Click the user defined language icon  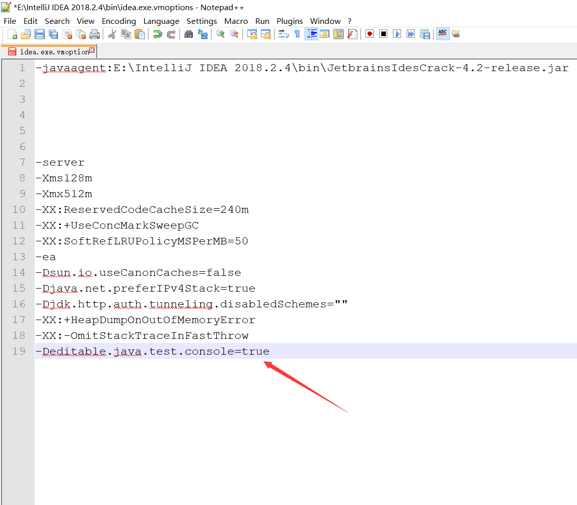click(324, 34)
